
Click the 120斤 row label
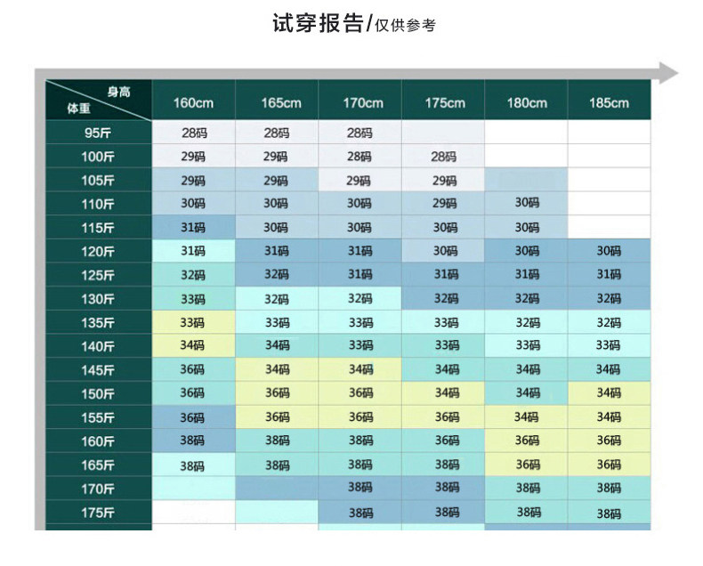(99, 251)
